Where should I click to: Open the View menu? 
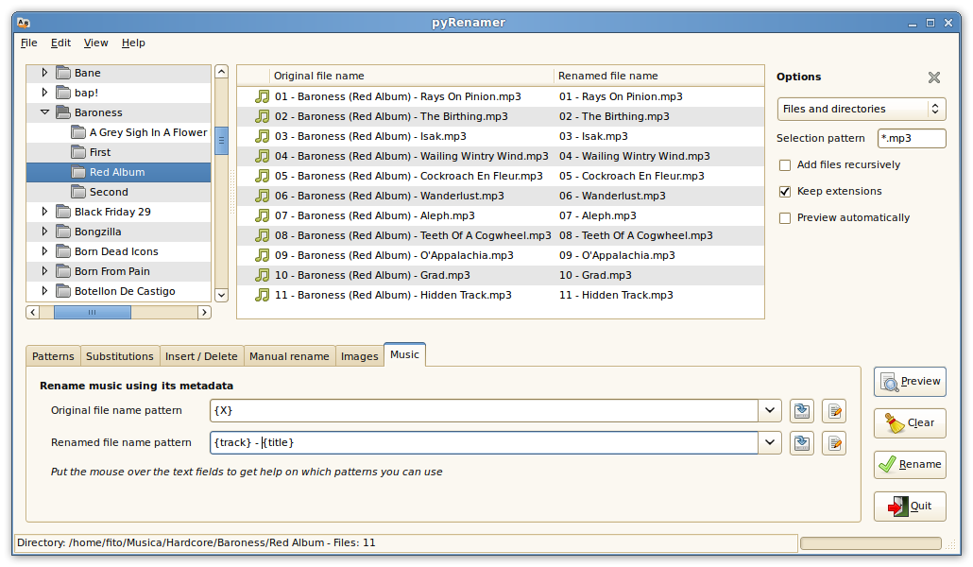(x=95, y=43)
